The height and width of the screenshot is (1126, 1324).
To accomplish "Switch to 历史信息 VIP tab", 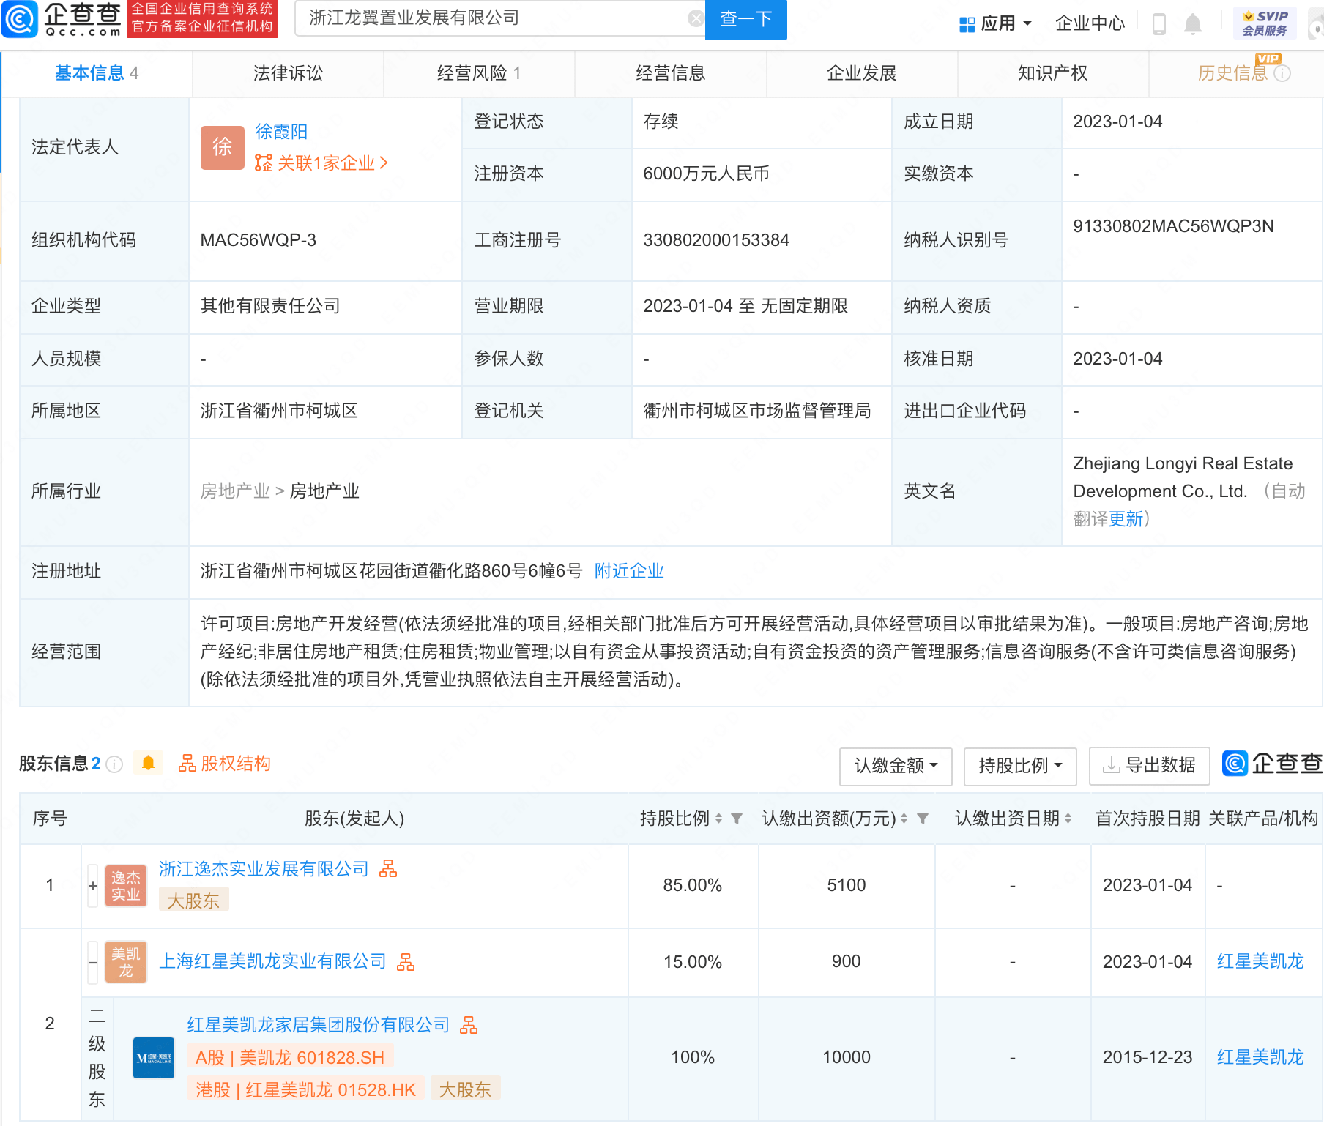I will [1233, 73].
